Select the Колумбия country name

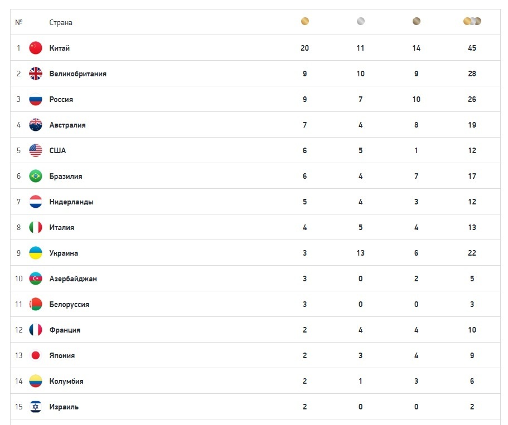tap(66, 381)
